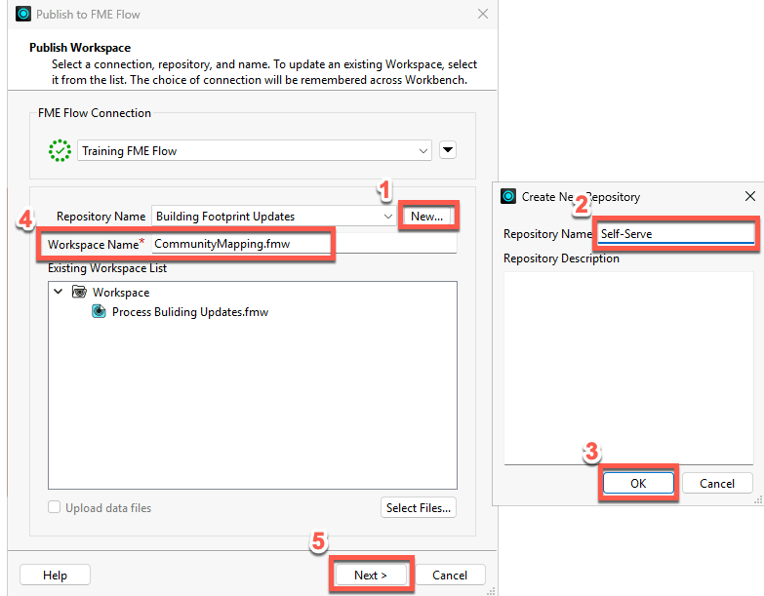Click the FME connection status icon
This screenshot has height=596, width=764.
click(x=60, y=150)
